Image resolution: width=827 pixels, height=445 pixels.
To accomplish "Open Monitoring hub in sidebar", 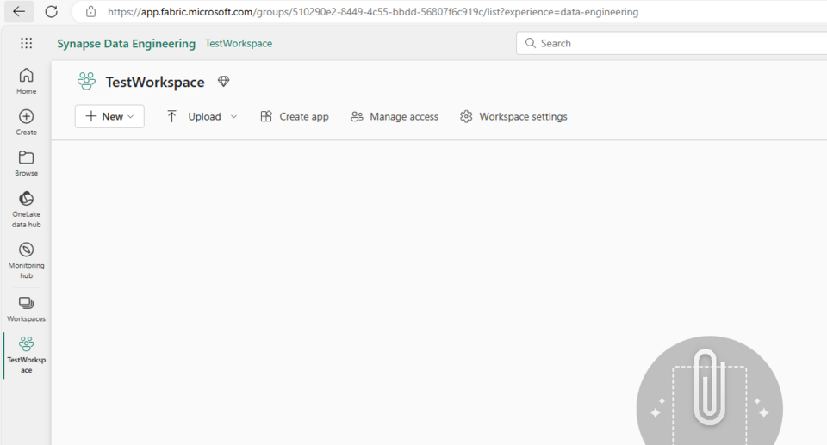I will (26, 261).
